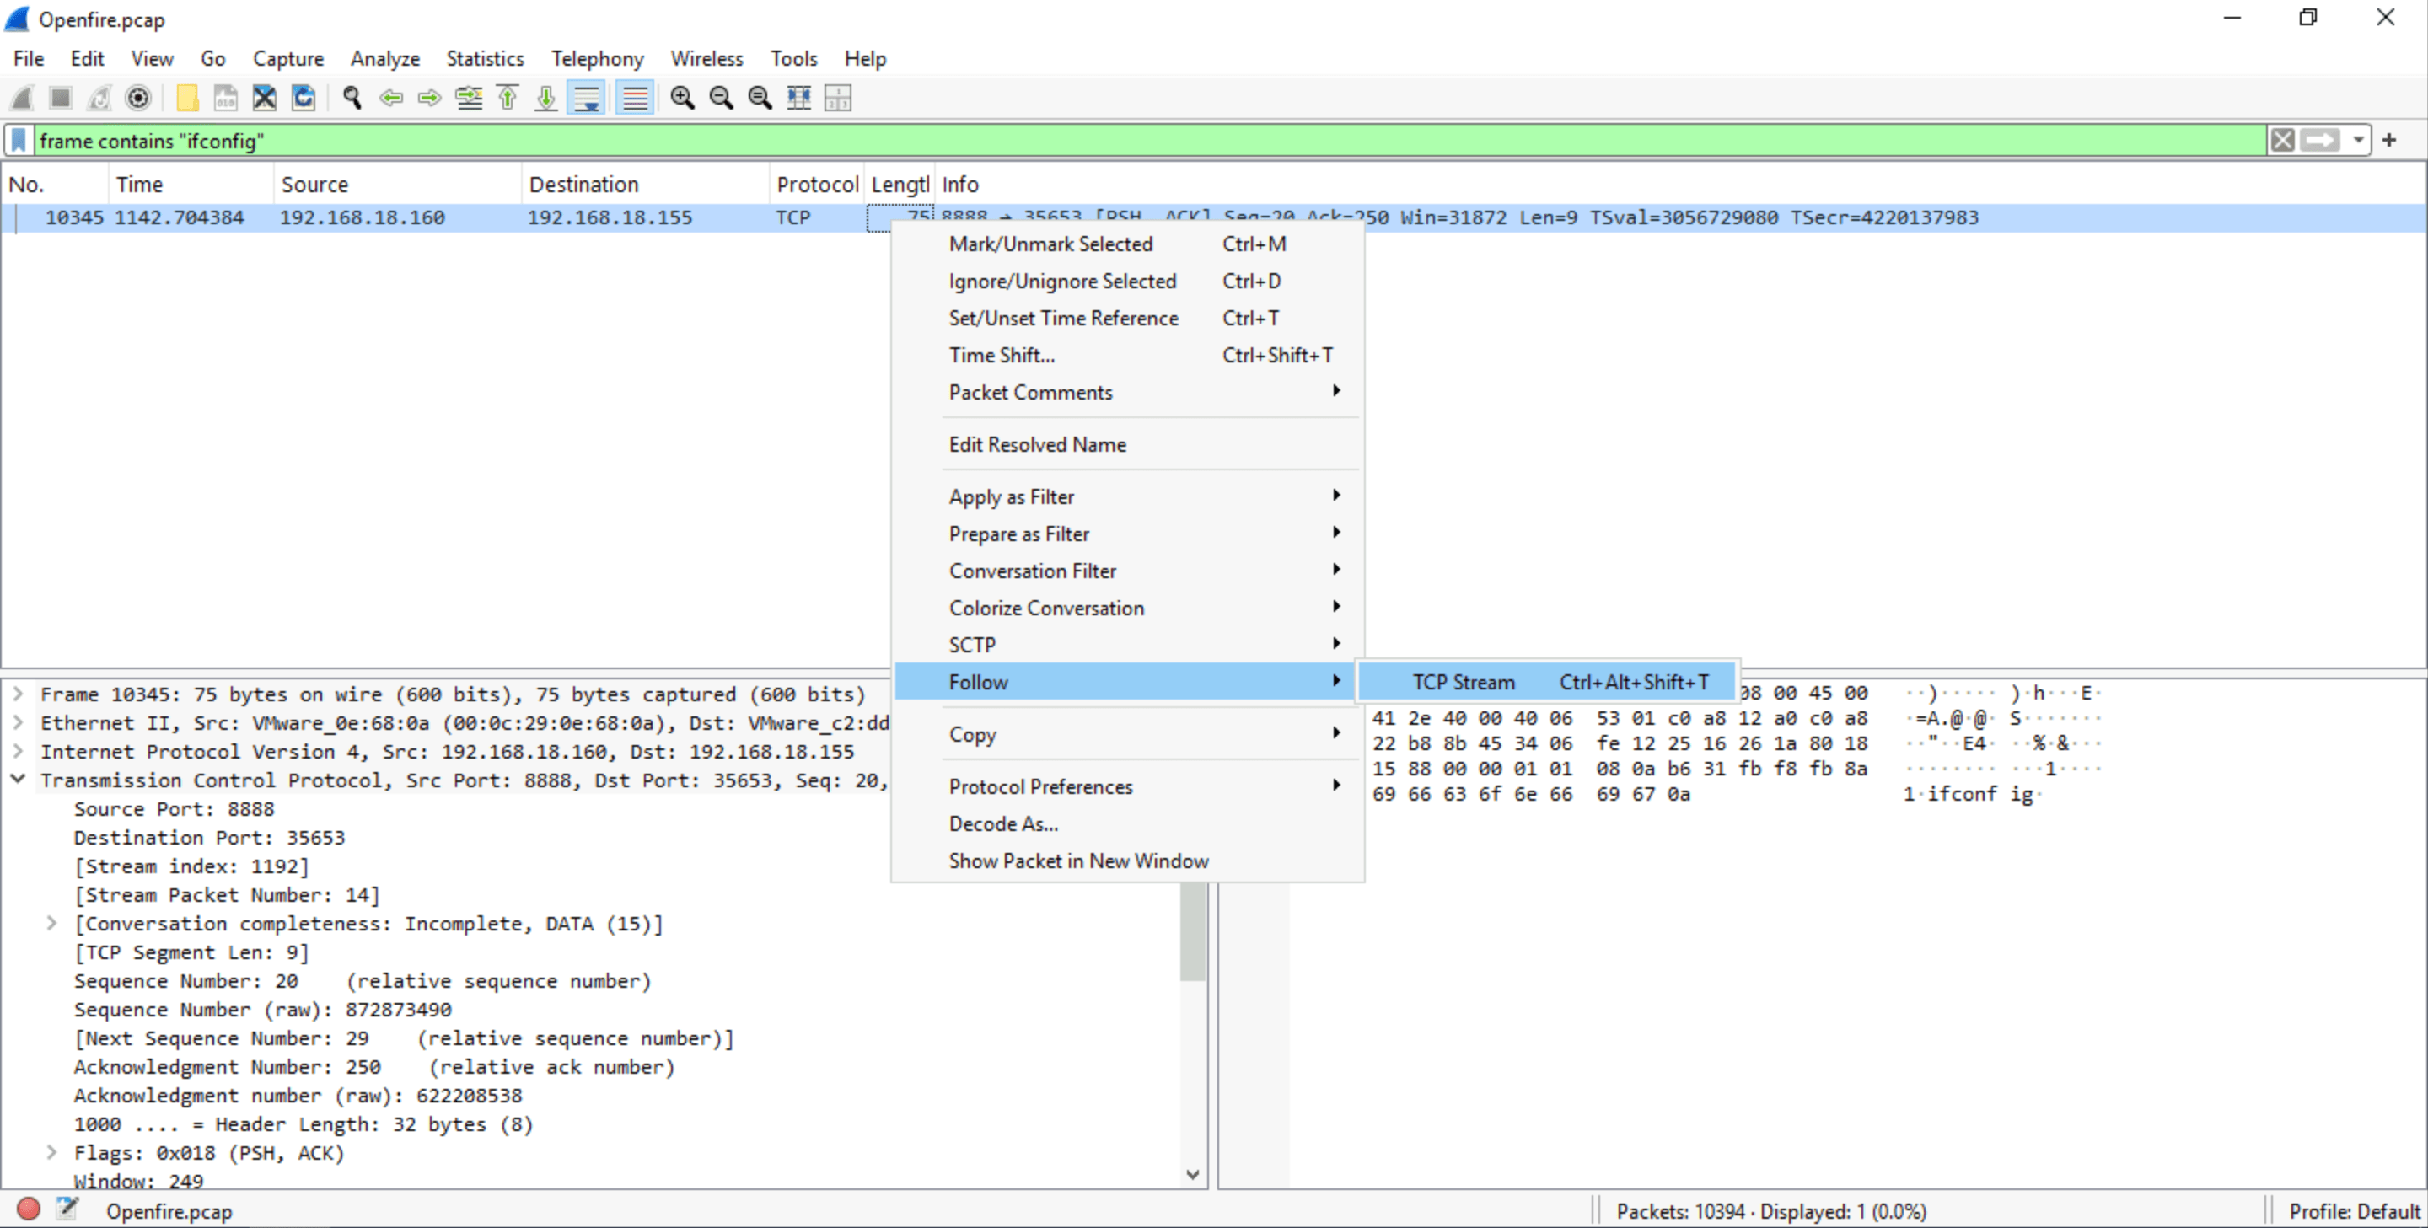Toggle auto-scroll during live capture

586,98
